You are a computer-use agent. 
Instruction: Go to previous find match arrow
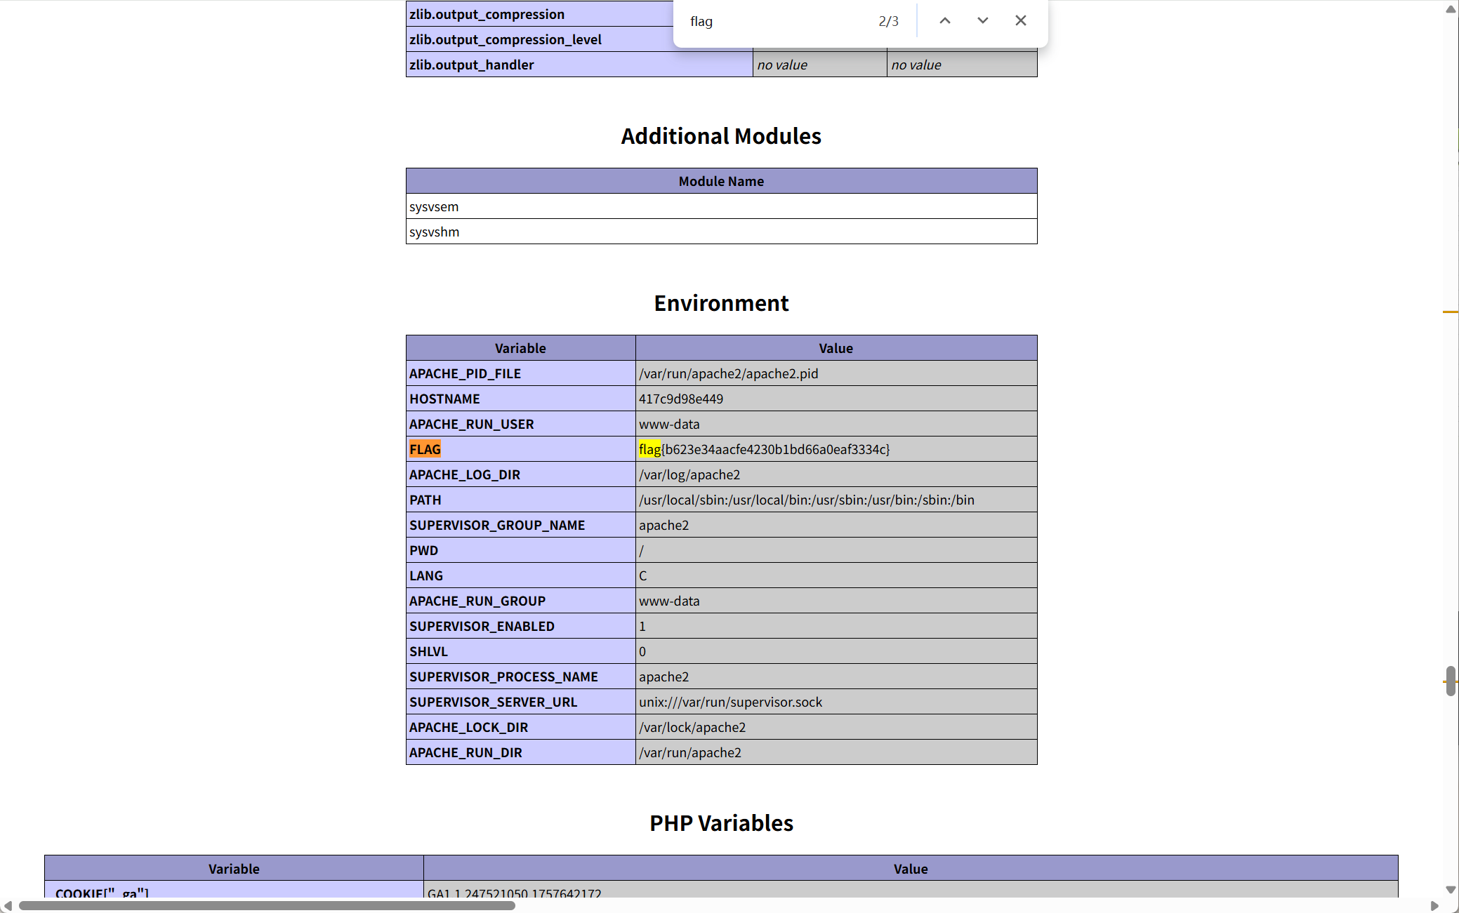coord(945,21)
